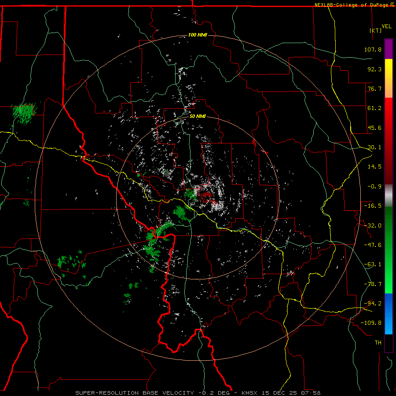
Task: Pick the purple segment of the velocity color bar
Action: click(389, 49)
